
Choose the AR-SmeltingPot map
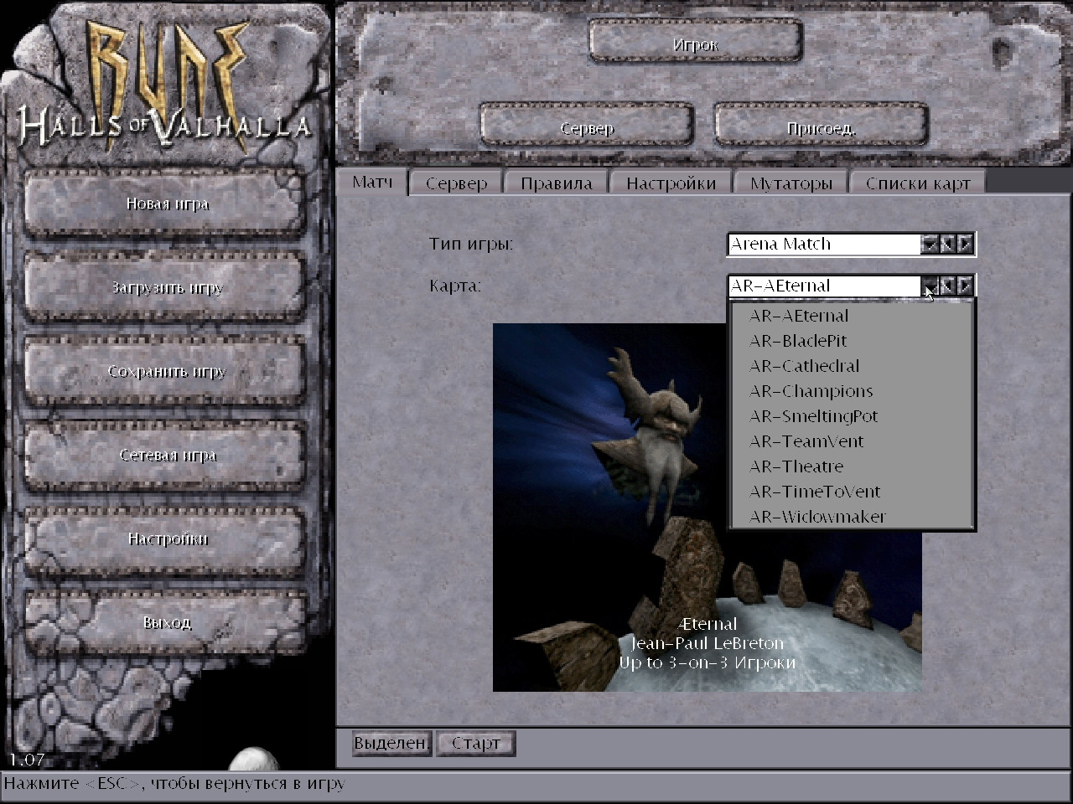pos(852,416)
